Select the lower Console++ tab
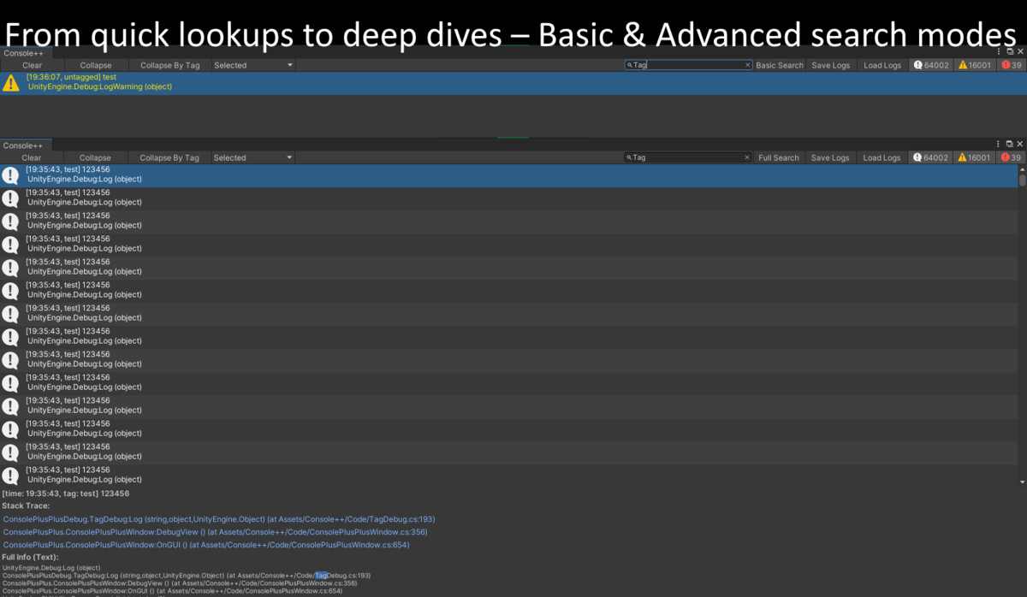This screenshot has width=1027, height=597. pos(23,145)
